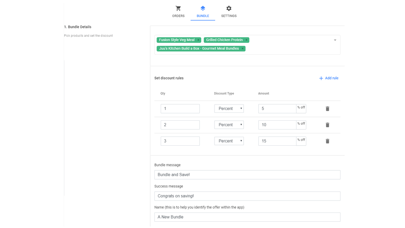405x228 pixels.
Task: Open the Percent dropdown in the second rule
Action: click(x=229, y=125)
